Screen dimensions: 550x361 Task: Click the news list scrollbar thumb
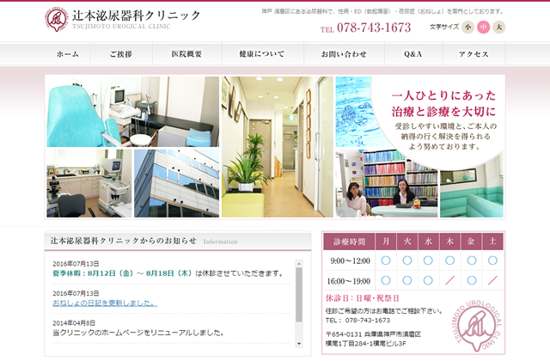pos(299,295)
